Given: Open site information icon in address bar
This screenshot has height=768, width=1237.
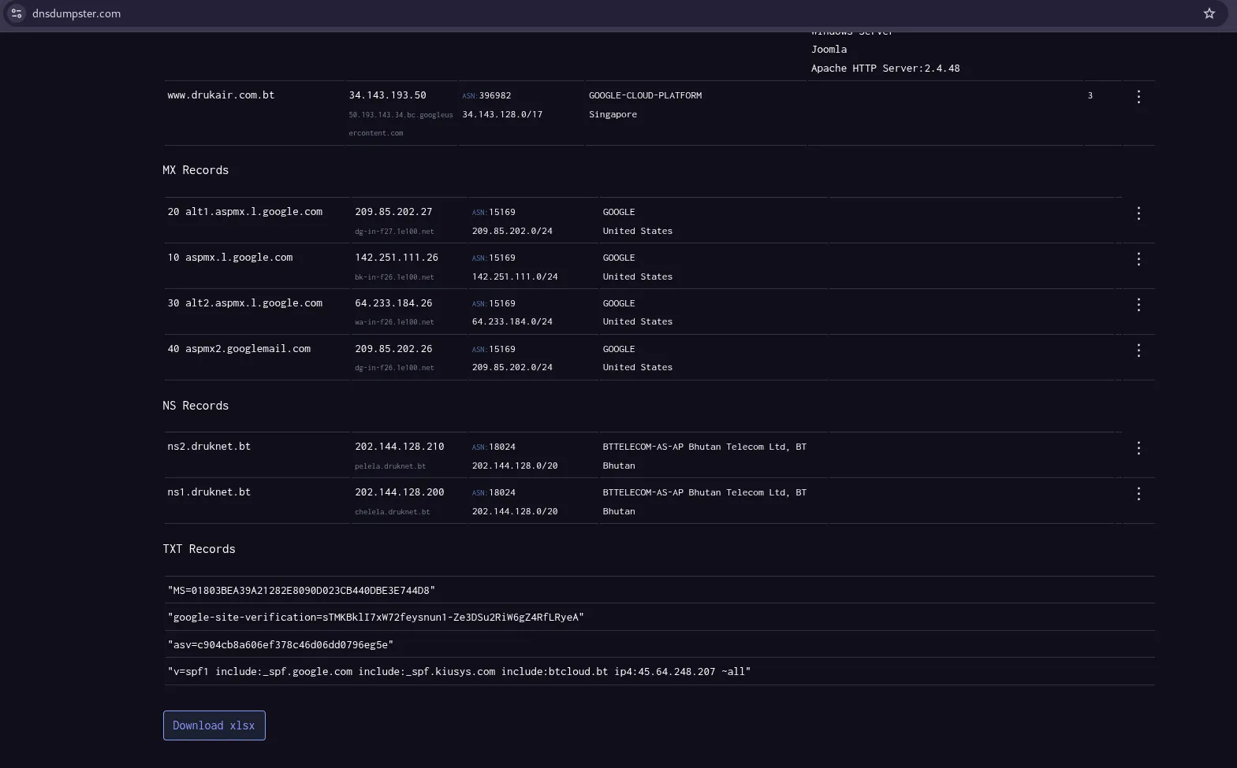Looking at the screenshot, I should coord(17,13).
